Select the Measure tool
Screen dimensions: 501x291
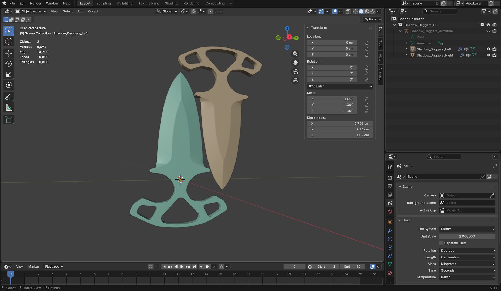(9, 108)
